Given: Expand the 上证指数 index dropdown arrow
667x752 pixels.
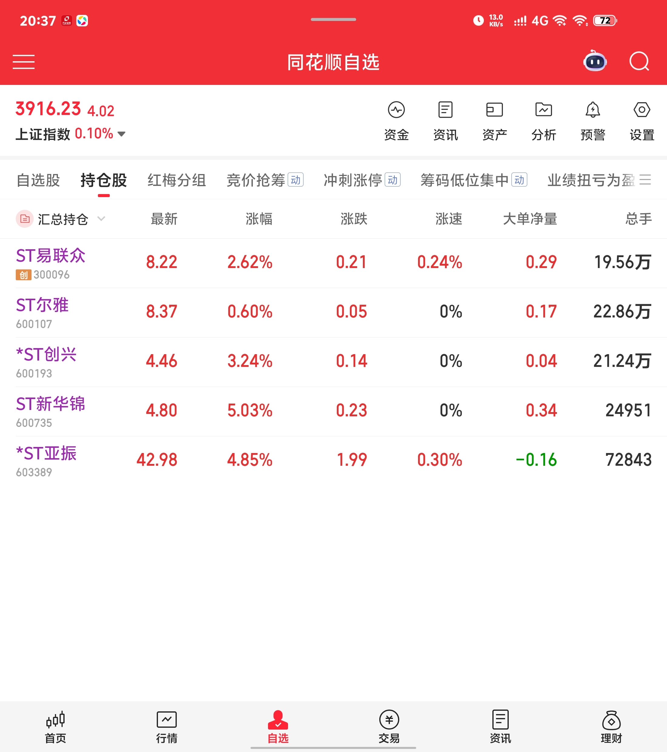Looking at the screenshot, I should (x=121, y=134).
